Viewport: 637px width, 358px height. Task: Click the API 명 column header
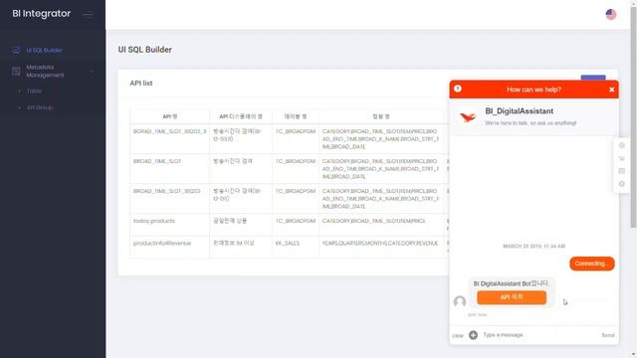click(x=170, y=116)
